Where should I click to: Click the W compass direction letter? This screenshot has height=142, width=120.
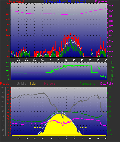click(113, 67)
